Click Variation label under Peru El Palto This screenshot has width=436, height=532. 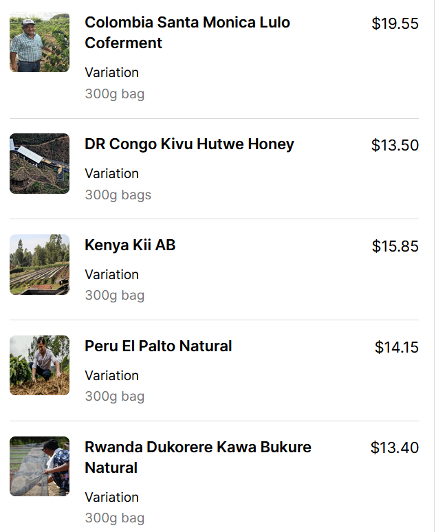[x=111, y=375]
